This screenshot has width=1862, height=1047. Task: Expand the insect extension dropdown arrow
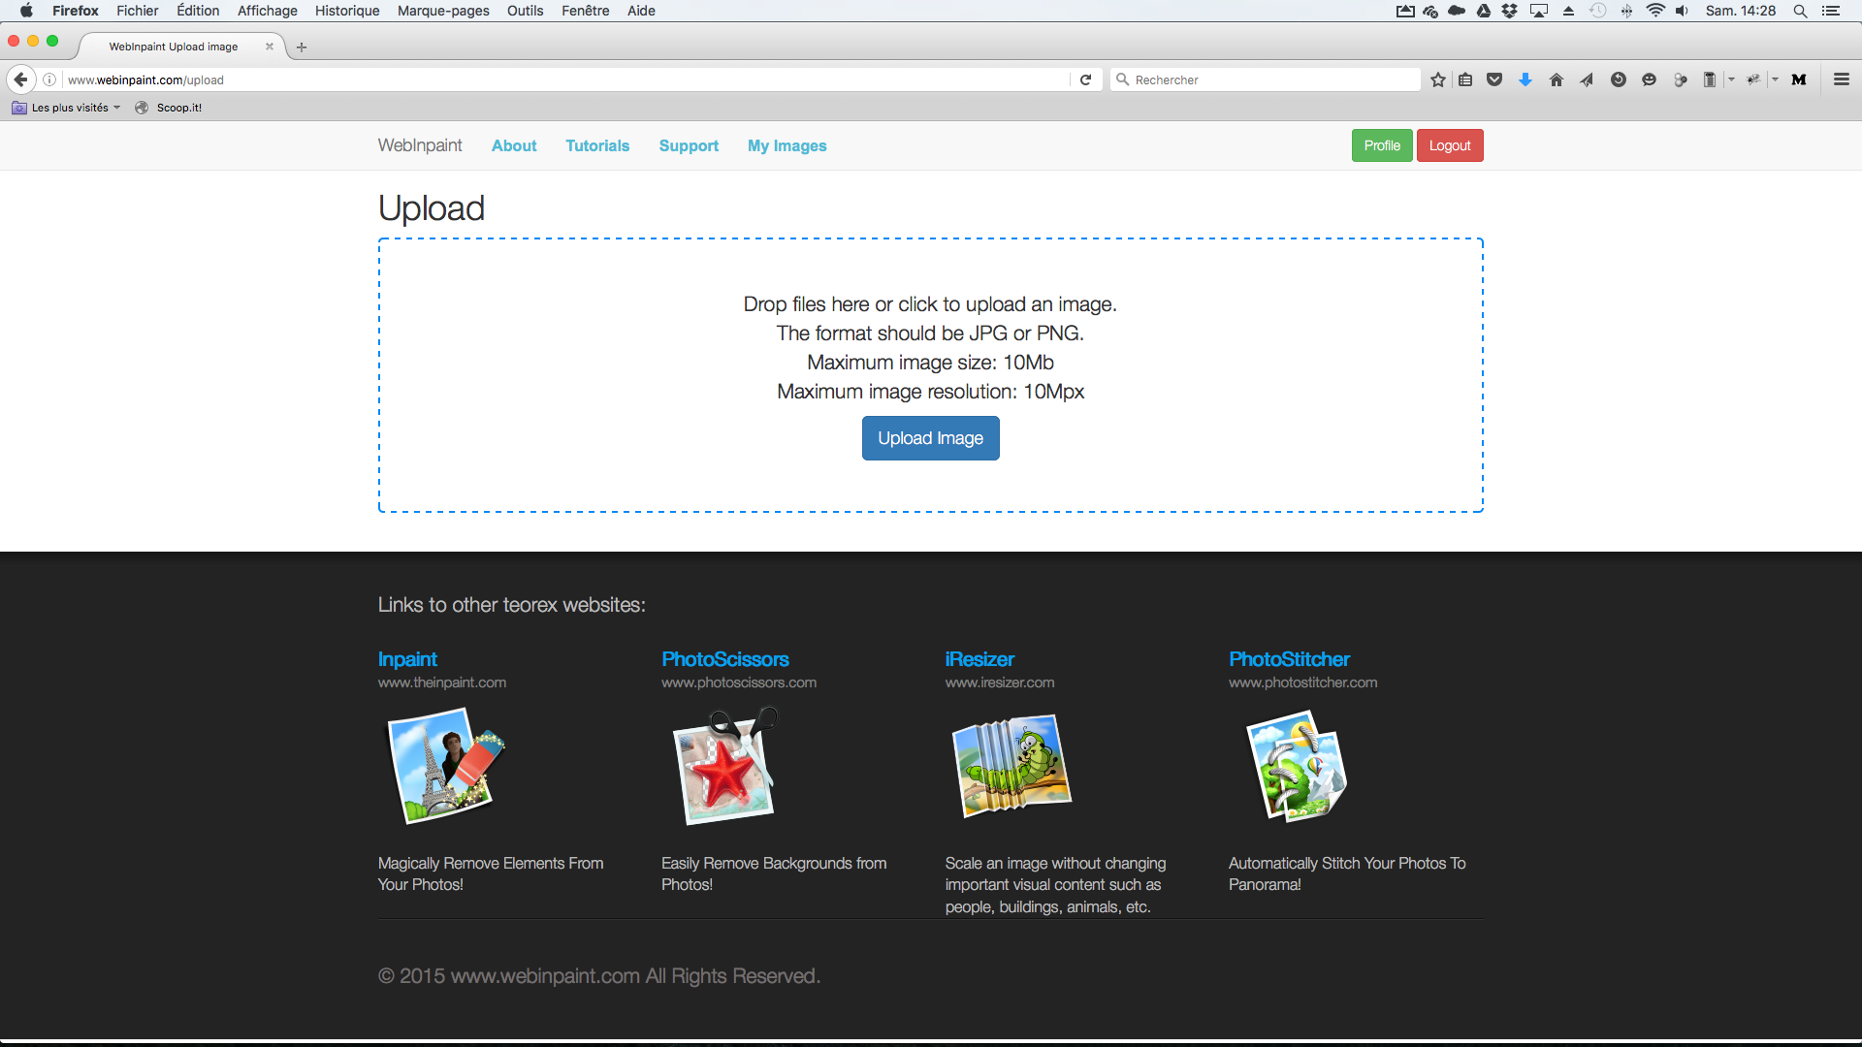(x=1775, y=79)
